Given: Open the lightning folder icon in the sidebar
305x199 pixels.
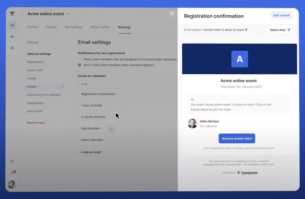Looking at the screenshot, I should tap(12, 37).
